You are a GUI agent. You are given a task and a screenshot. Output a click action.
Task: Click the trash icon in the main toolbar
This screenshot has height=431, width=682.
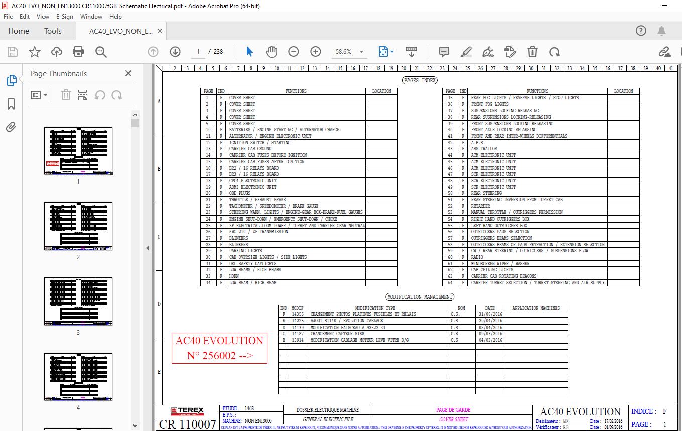click(532, 52)
